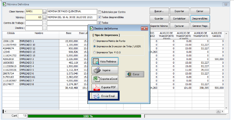Click the Clase Nomina code field NM01
Image resolution: width=234 pixels, height=122 pixels.
tap(34, 12)
